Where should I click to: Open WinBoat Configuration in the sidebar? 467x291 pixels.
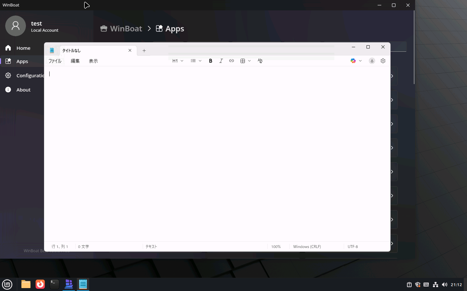pyautogui.click(x=30, y=75)
